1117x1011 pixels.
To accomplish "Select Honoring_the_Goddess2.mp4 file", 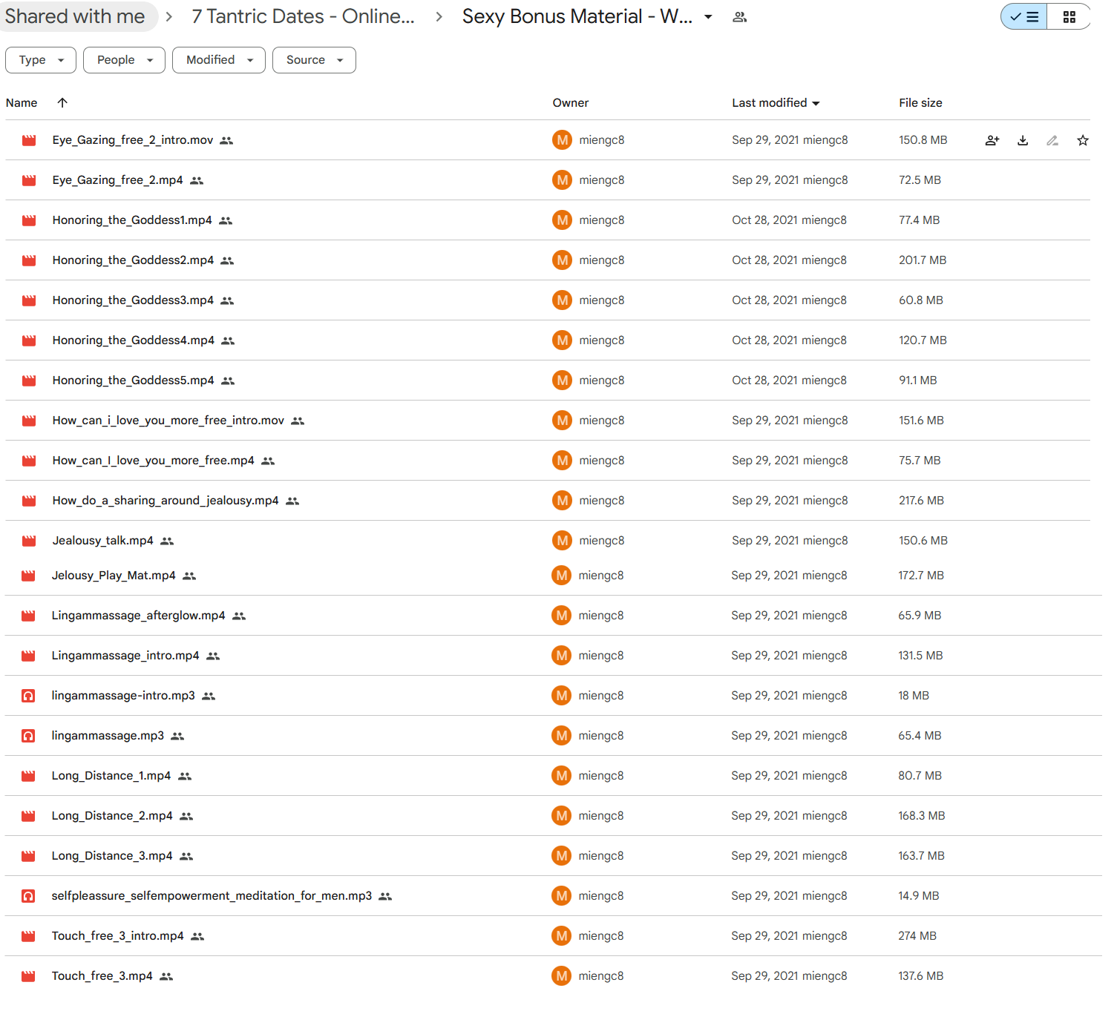I will 547,260.
